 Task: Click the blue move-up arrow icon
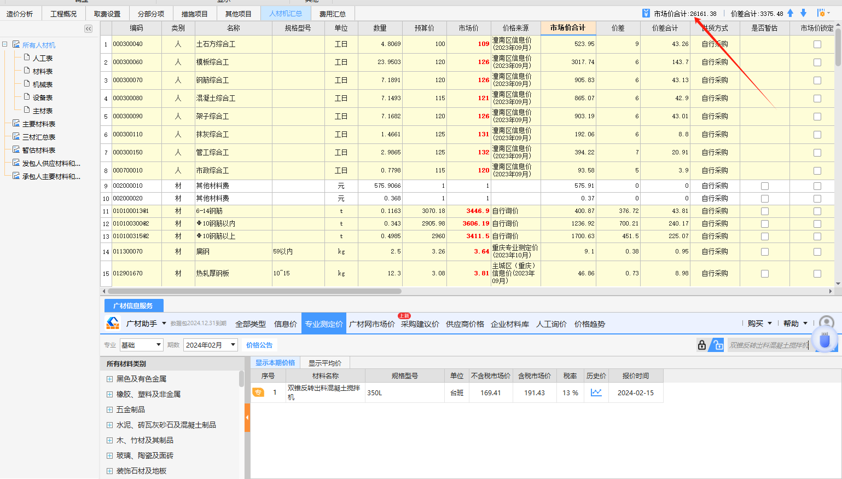tap(791, 13)
